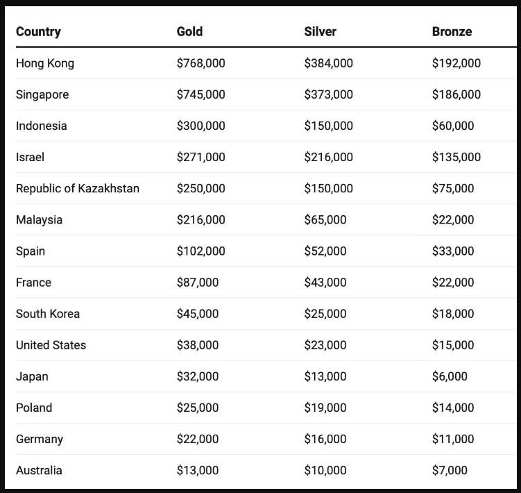521x493 pixels.
Task: Click Malaysia's $22,000 bronze value
Action: pos(453,219)
